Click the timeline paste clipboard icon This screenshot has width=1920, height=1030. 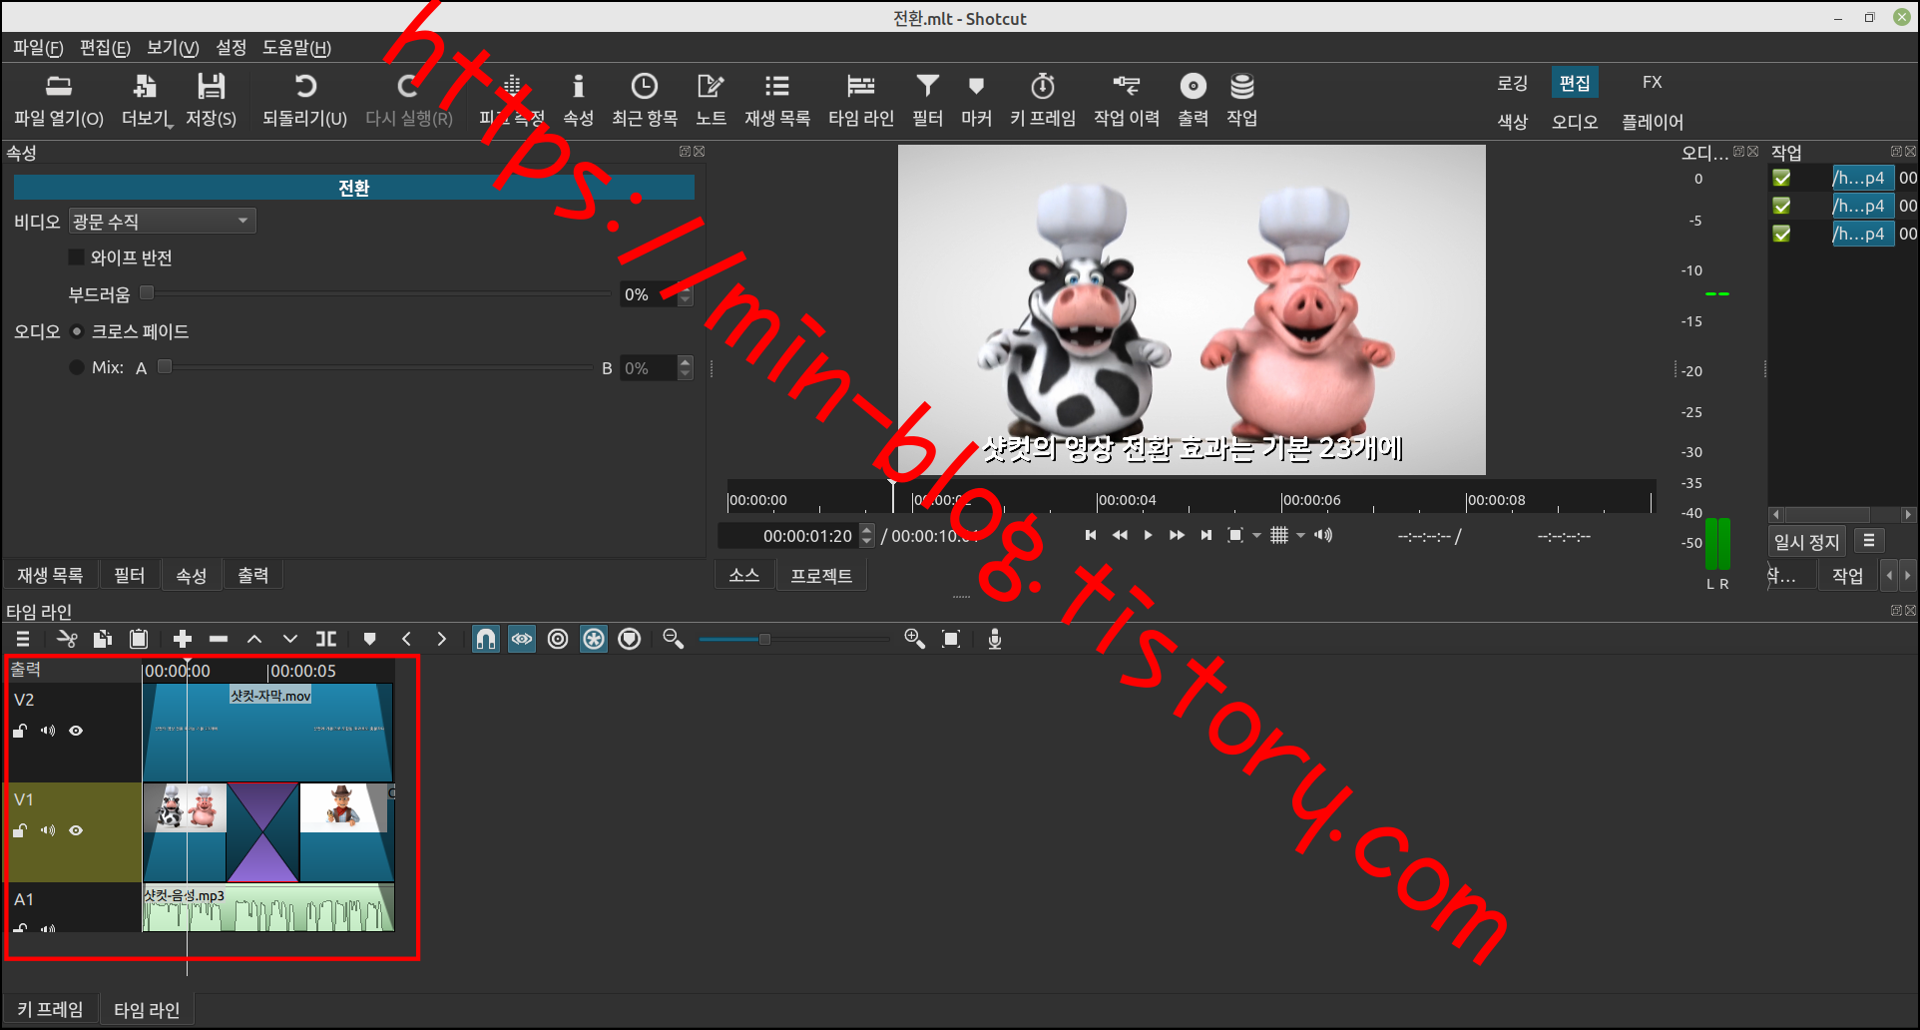click(x=139, y=639)
